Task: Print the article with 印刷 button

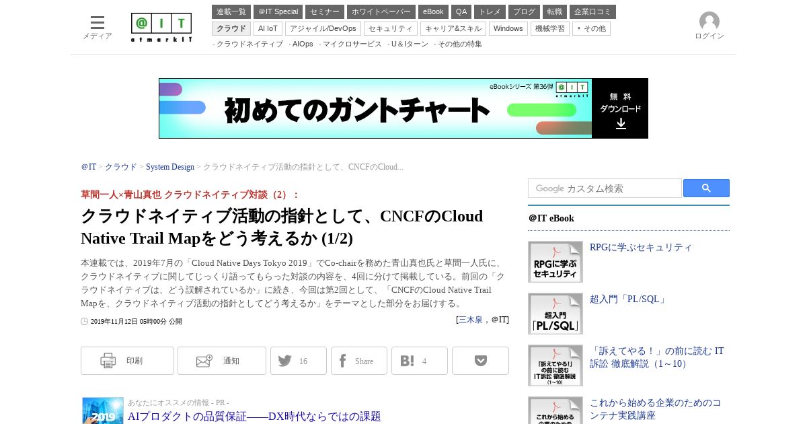Action: 127,361
